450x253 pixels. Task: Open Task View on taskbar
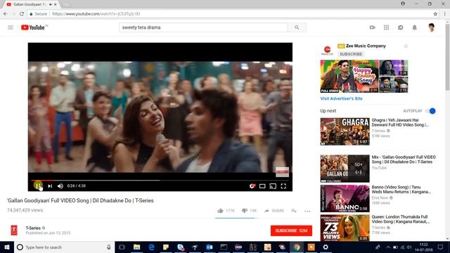point(122,247)
